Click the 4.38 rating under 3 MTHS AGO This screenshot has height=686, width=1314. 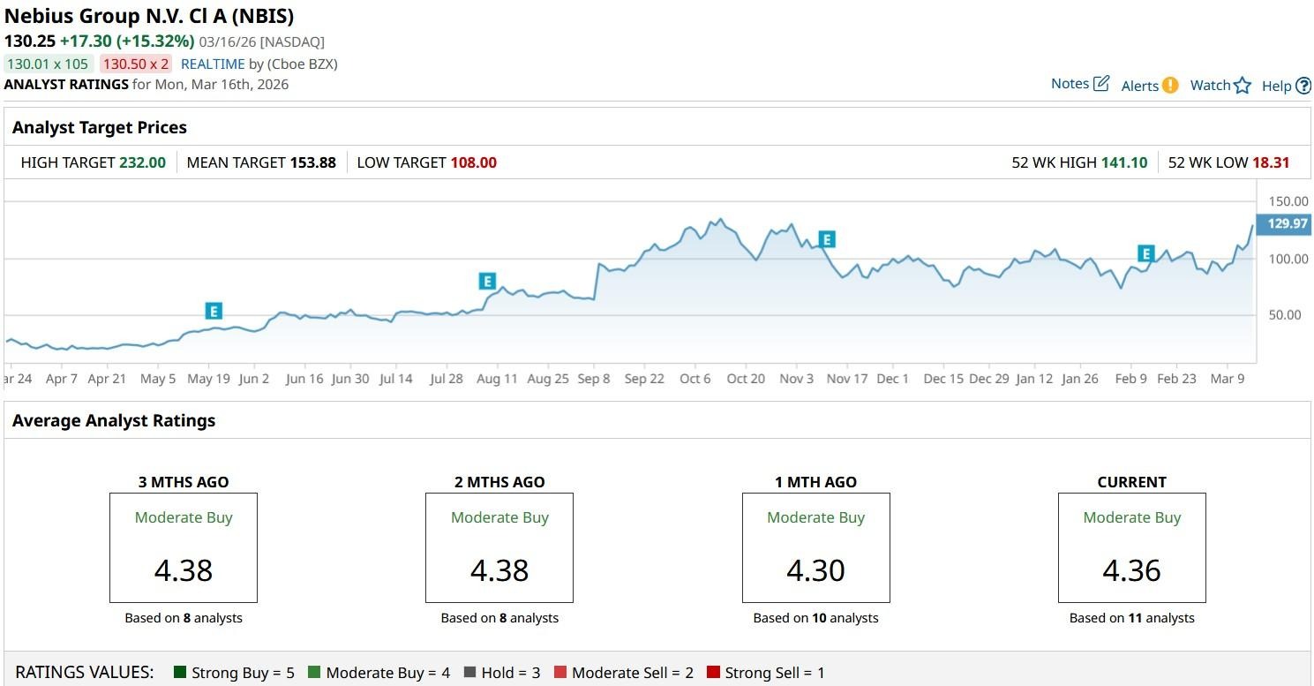coord(184,570)
